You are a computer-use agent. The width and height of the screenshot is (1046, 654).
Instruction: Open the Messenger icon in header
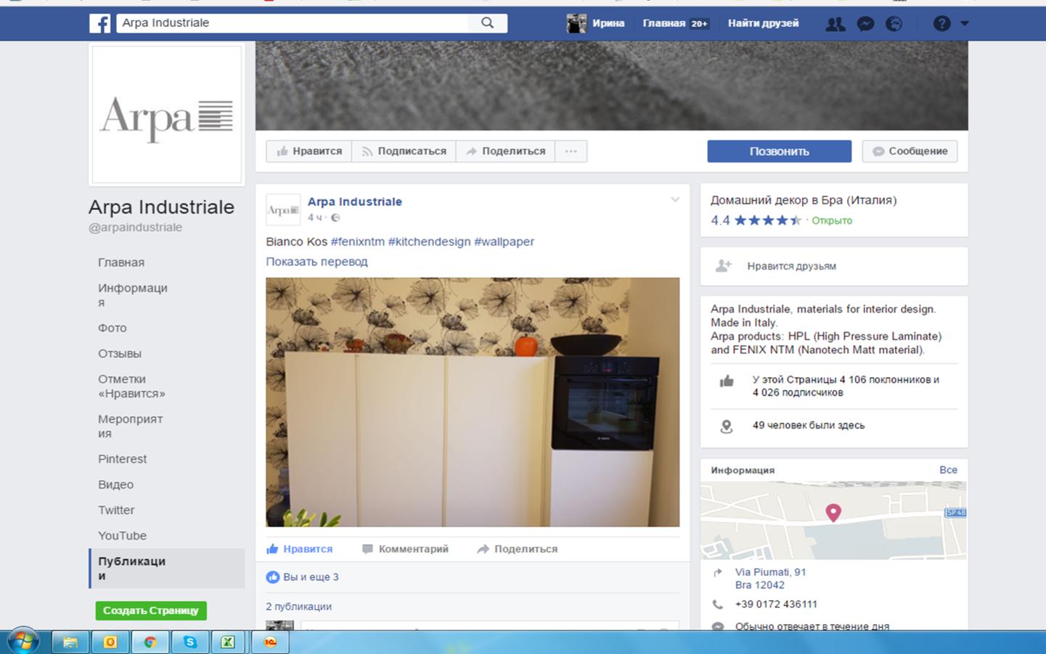click(x=865, y=24)
